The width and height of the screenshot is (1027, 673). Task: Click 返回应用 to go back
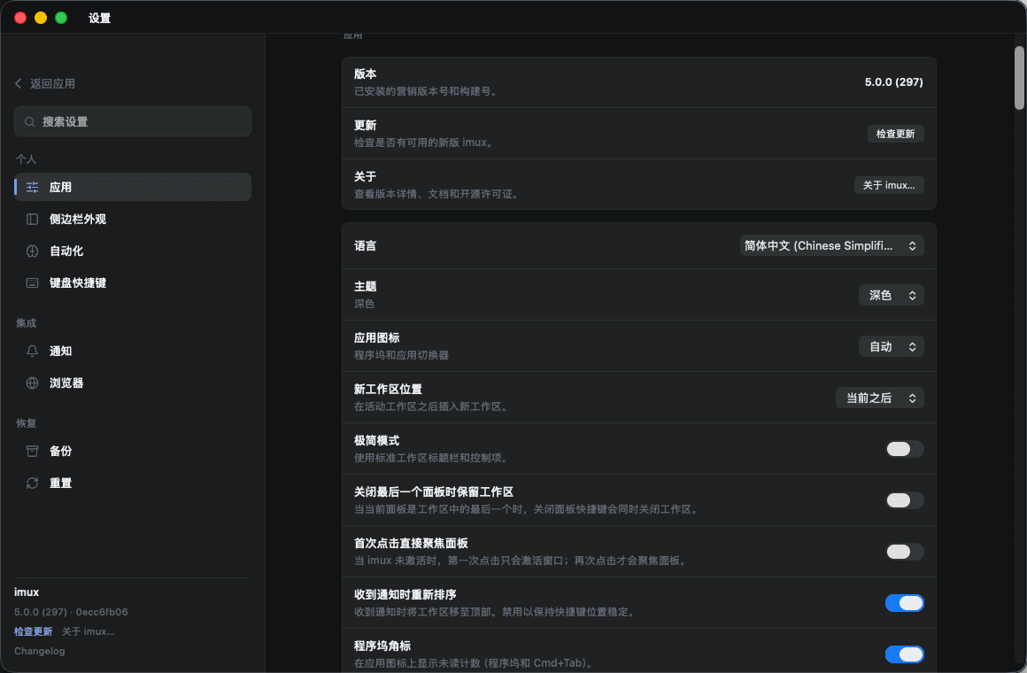44,84
